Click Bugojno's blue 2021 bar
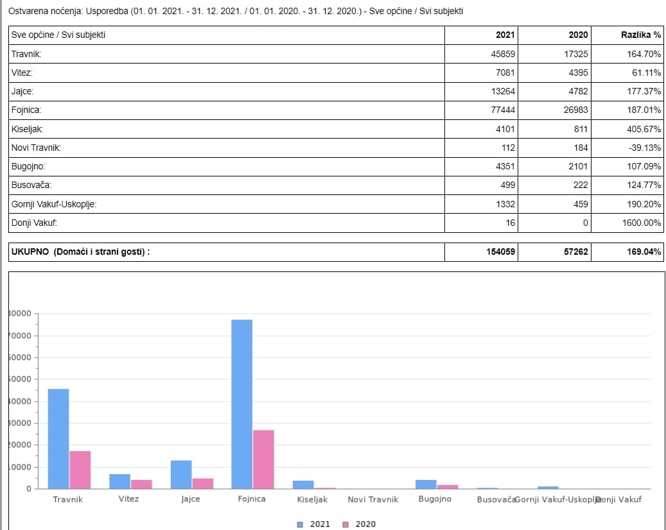Viewport: 666px width, 530px height. 426,484
